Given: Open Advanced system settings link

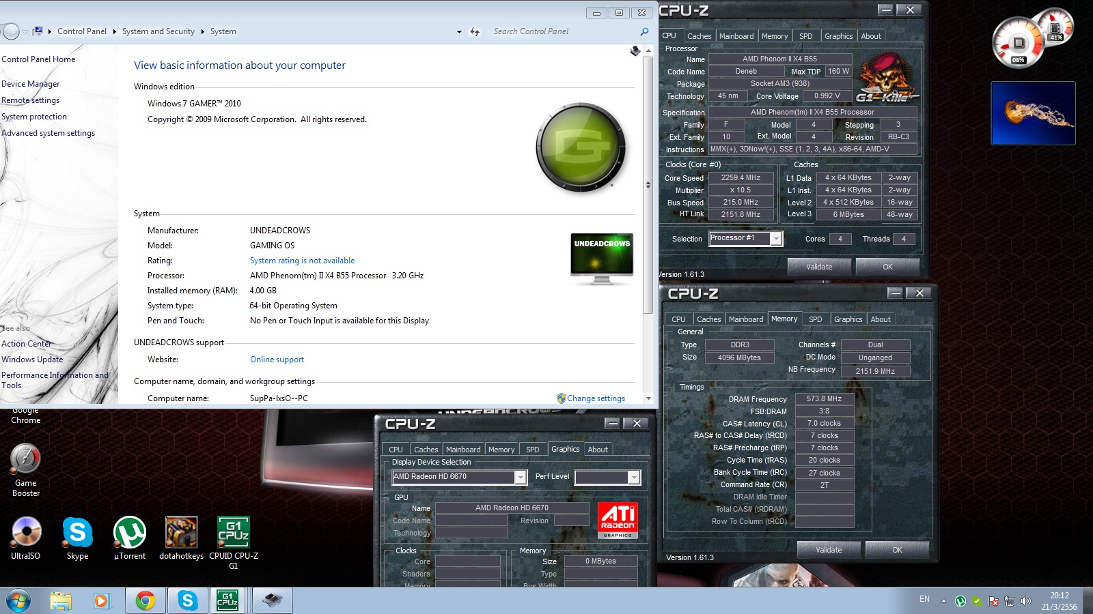Looking at the screenshot, I should pos(49,133).
